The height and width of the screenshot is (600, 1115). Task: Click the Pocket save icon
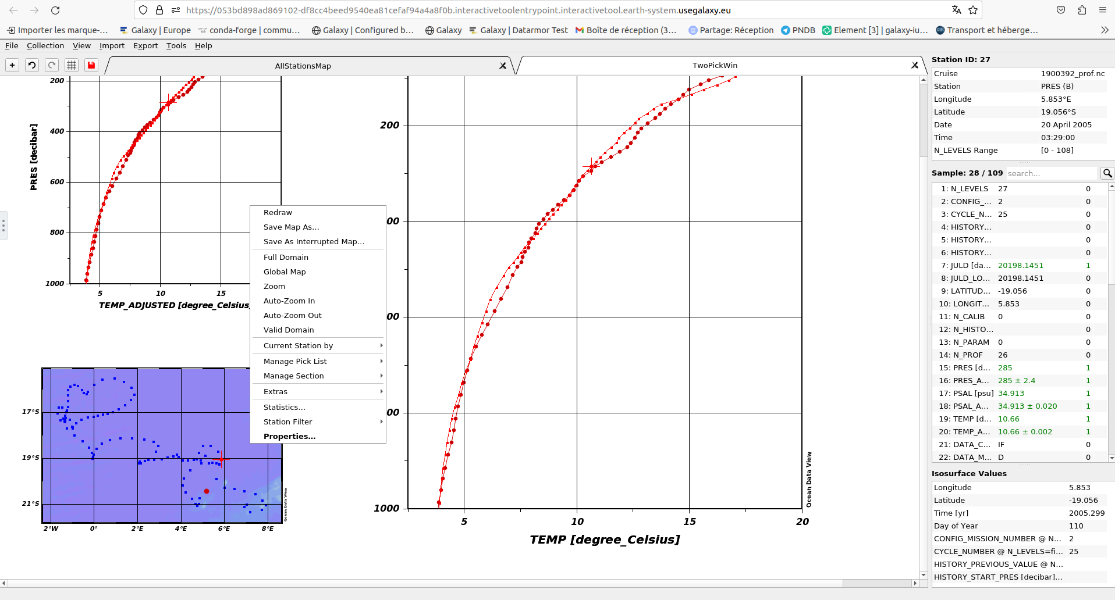coord(1061,10)
